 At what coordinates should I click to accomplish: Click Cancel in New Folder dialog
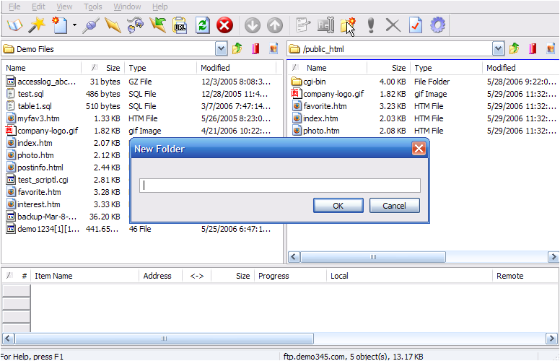pyautogui.click(x=394, y=206)
